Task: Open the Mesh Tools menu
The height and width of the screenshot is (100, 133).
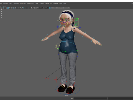Action: pyautogui.click(x=23, y=4)
